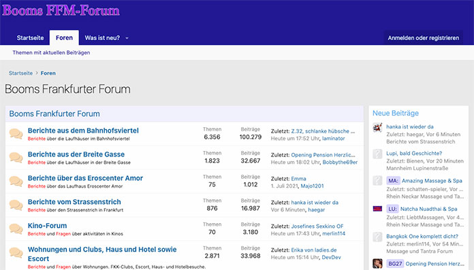Click Bahnhofsviertel Beiträge count 100.279

[251, 137]
